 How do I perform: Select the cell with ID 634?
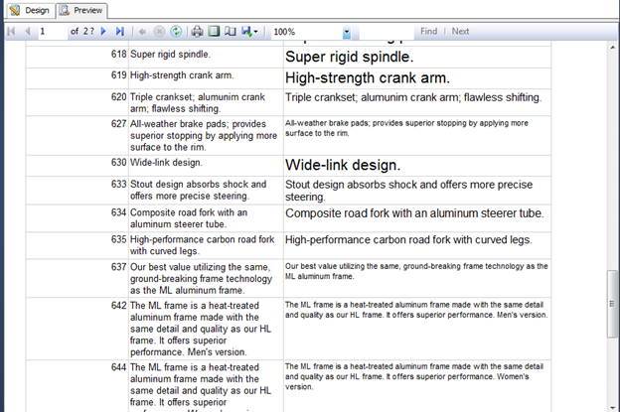77,218
